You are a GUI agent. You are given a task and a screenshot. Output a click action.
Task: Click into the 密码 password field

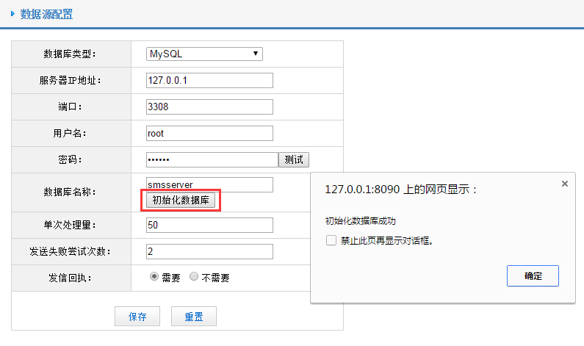click(212, 159)
